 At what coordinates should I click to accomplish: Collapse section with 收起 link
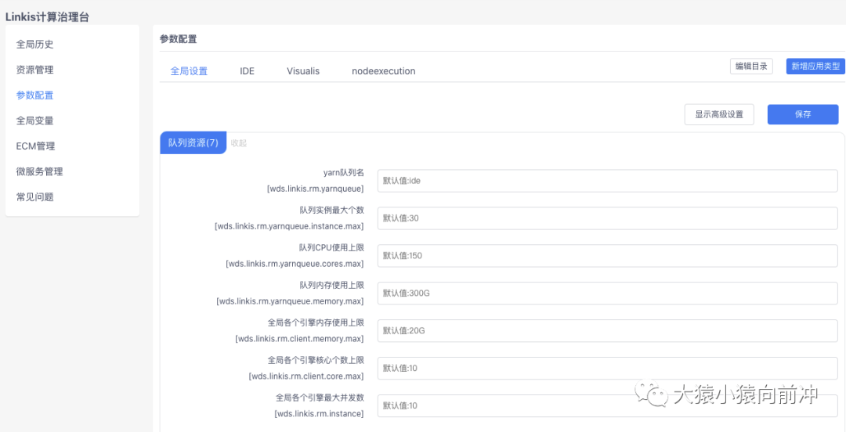point(239,143)
